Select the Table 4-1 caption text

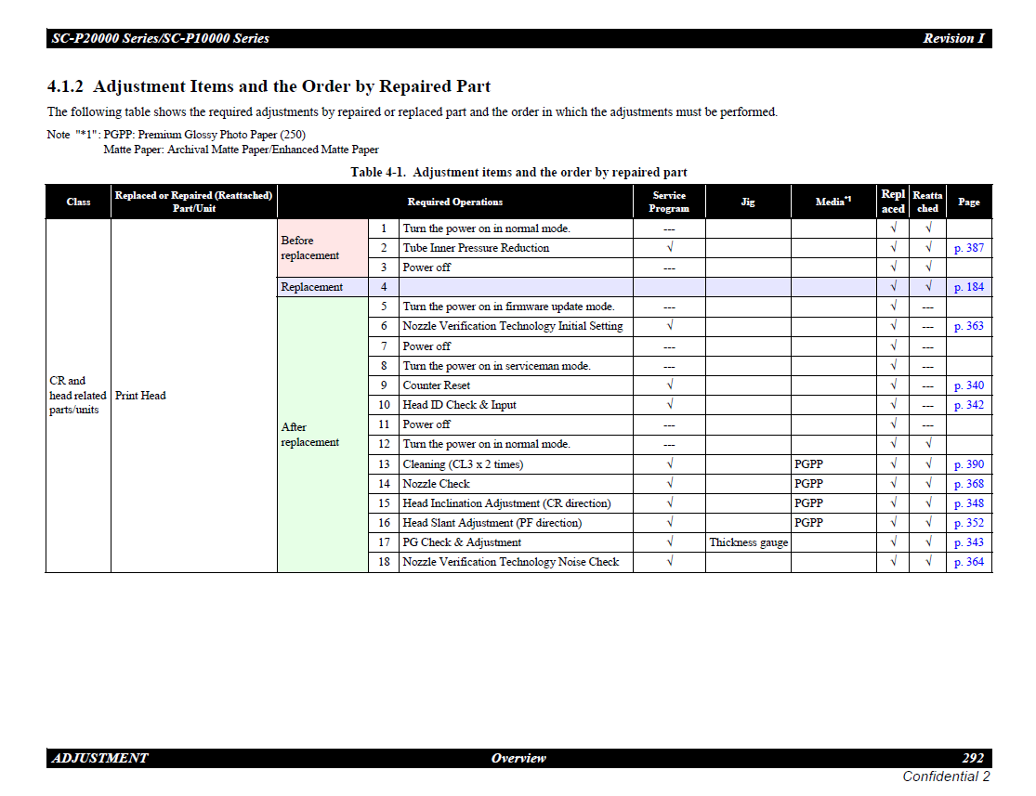click(x=518, y=173)
